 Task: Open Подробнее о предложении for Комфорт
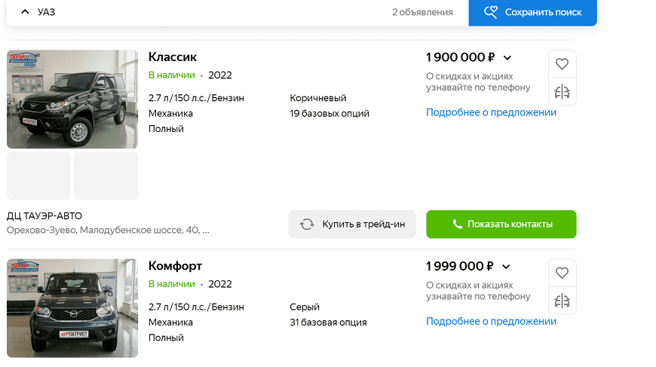(x=491, y=321)
